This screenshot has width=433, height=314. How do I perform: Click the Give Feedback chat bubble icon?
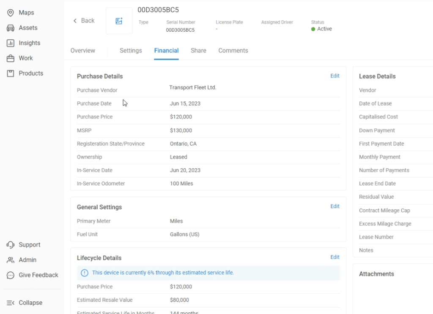point(11,275)
